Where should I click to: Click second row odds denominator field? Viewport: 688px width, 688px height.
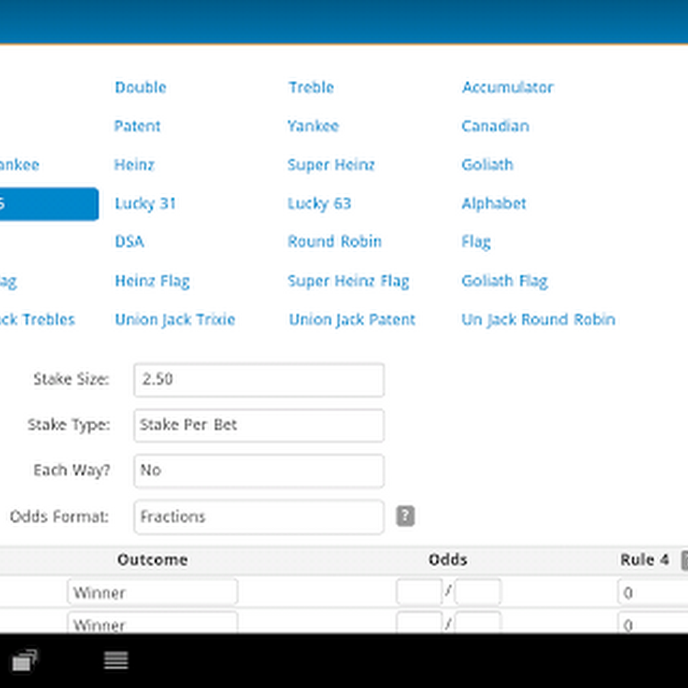click(478, 622)
